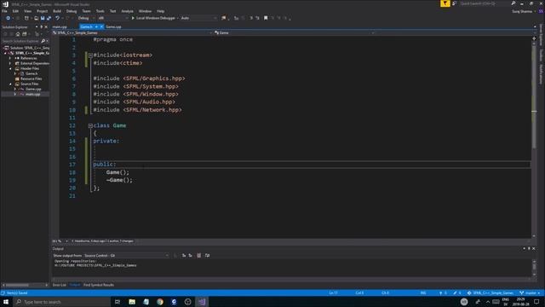Image resolution: width=545 pixels, height=307 pixels.
Task: Click the public: line in editor
Action: point(105,165)
